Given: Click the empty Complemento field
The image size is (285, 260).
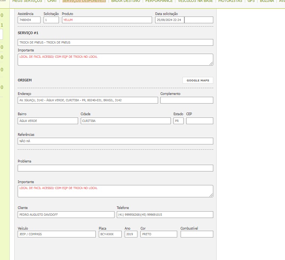Looking at the screenshot, I should 187,100.
